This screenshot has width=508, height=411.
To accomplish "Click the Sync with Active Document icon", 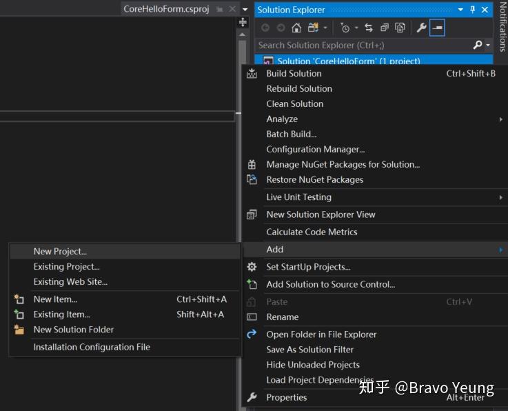I will point(369,28).
